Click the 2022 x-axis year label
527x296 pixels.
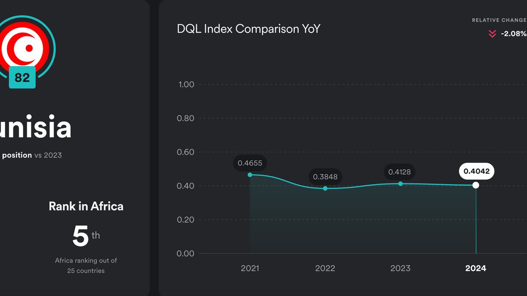[325, 268]
